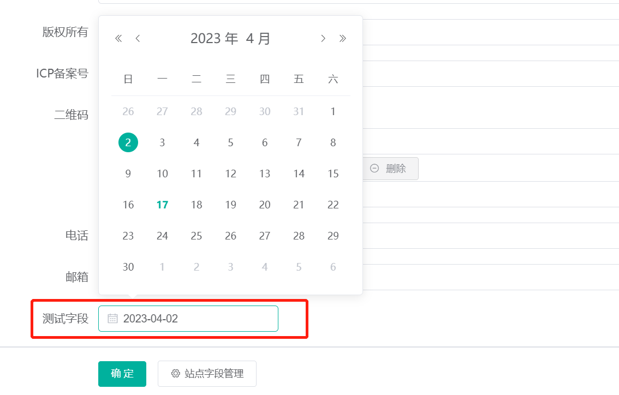Open 站点字段管理 site field management
Viewport: 619px width, 395px height.
[207, 373]
